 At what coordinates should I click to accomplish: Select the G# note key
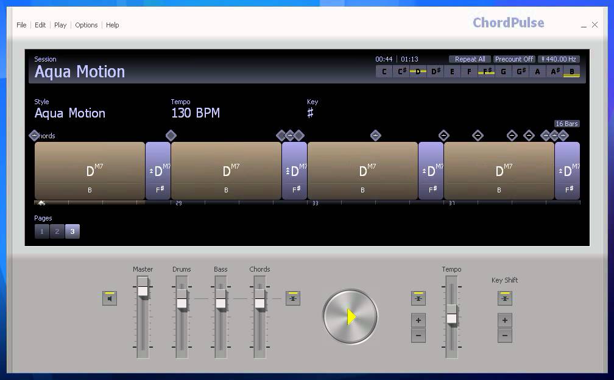520,72
